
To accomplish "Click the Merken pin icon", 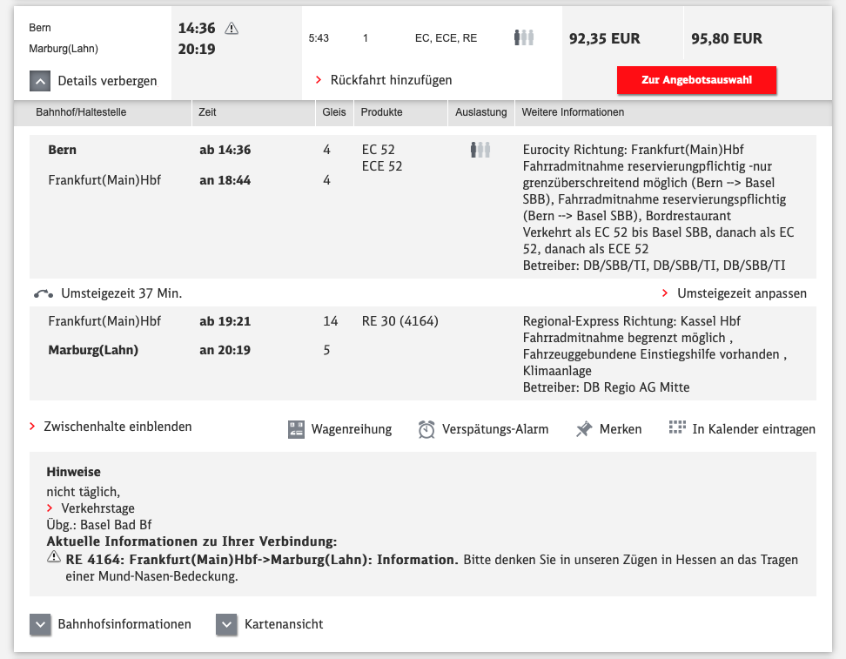I will coord(584,429).
